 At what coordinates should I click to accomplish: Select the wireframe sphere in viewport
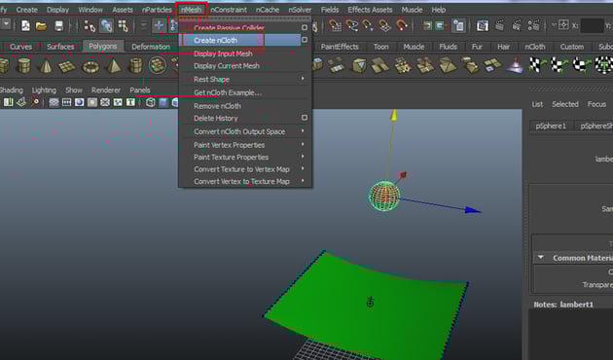coord(384,197)
